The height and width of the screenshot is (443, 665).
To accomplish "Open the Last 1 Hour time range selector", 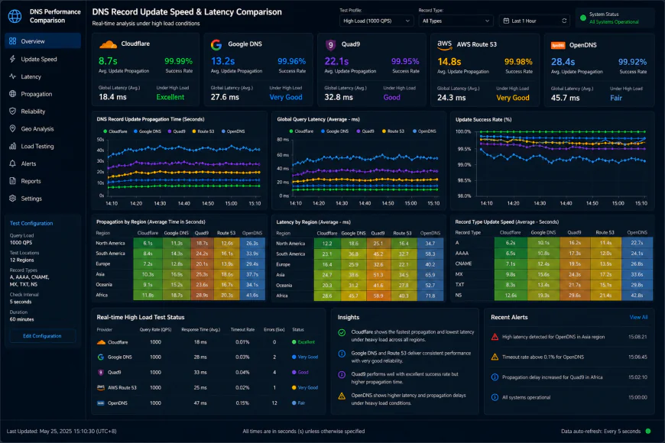I will 534,21.
